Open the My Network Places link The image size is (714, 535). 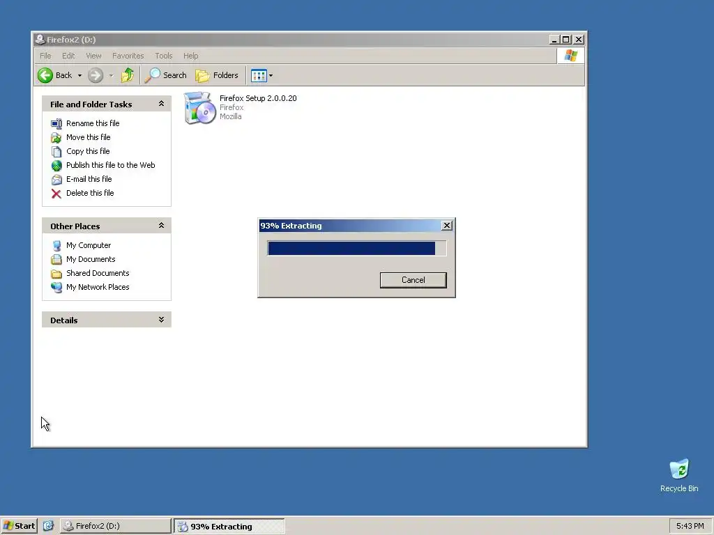coord(98,287)
